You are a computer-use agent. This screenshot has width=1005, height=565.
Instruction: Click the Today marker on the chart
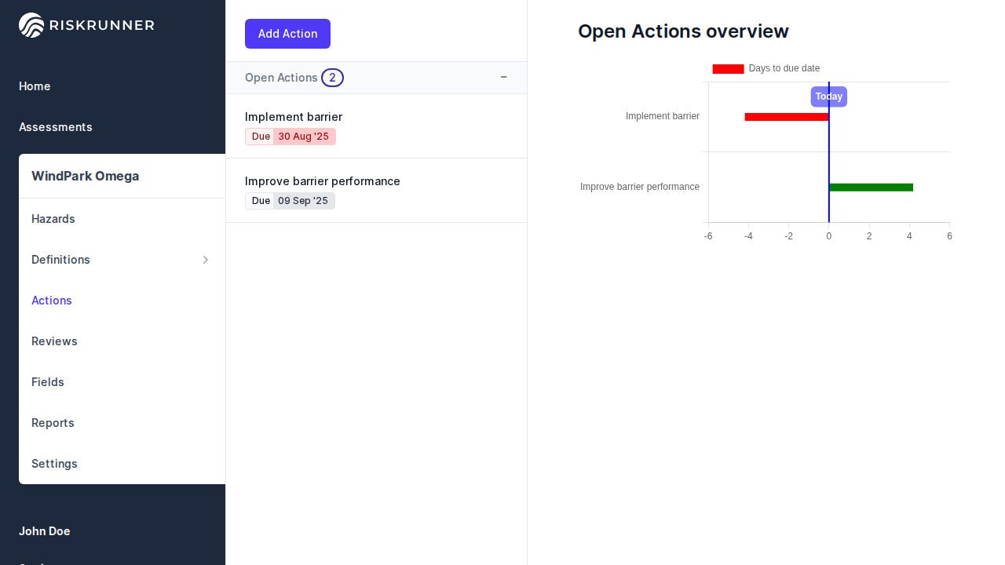pos(828,97)
